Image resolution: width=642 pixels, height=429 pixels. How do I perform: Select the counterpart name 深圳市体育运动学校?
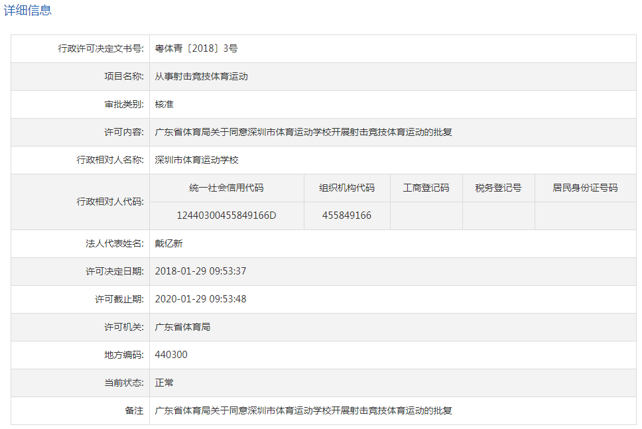(196, 160)
